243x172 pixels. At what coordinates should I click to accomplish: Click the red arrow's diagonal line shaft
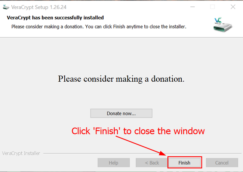click(138, 144)
